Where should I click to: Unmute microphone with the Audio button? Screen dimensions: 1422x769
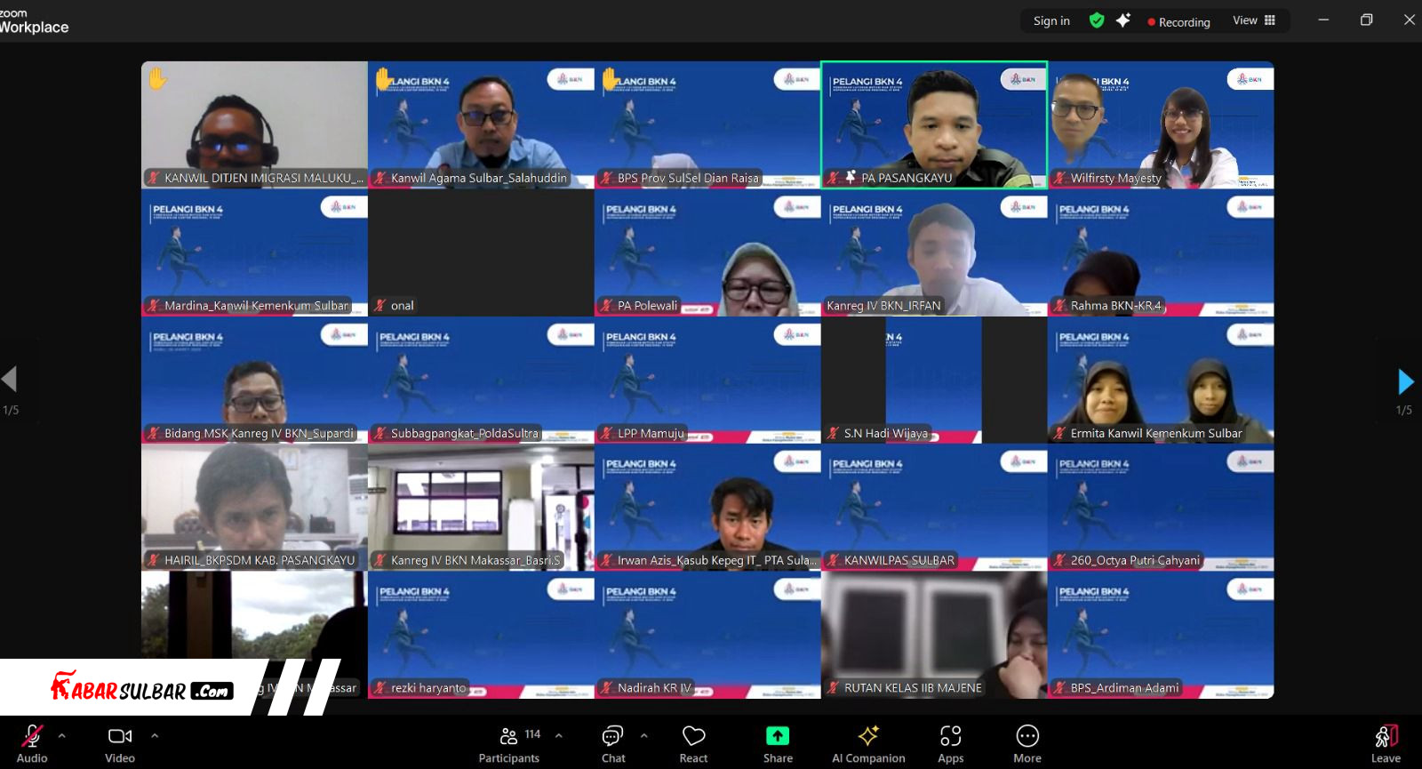point(32,742)
